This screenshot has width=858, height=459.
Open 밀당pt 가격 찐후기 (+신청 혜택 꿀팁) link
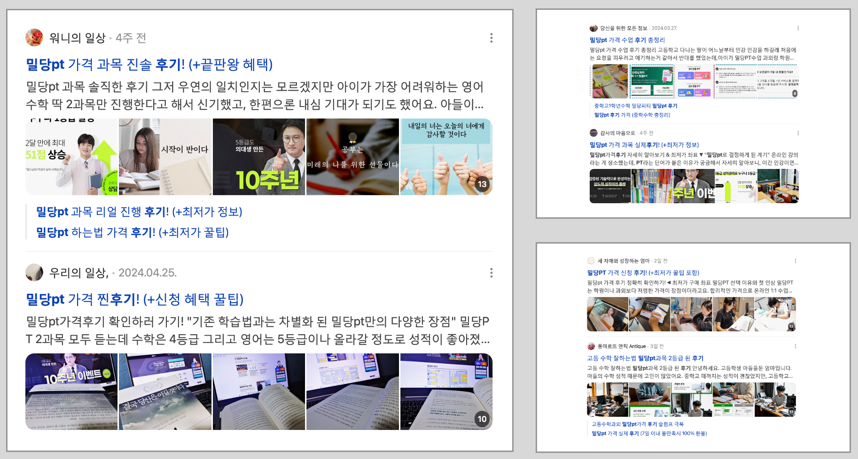pyautogui.click(x=135, y=299)
